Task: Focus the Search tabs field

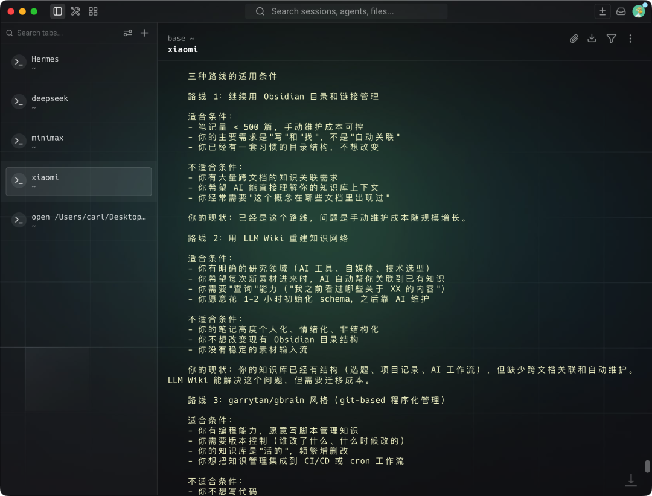Action: 62,33
